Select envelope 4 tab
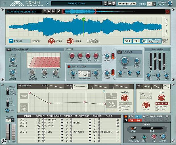The width and height of the screenshot is (176, 145). coord(122,87)
